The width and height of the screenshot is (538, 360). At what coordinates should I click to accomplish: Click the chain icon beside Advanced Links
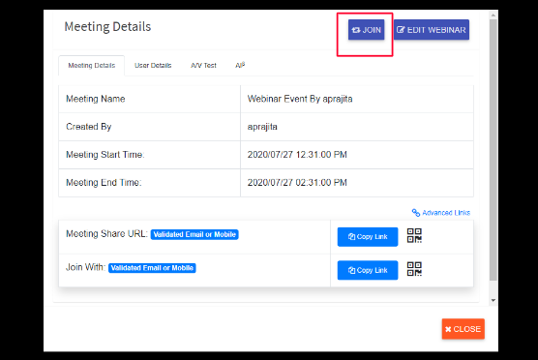click(x=416, y=213)
